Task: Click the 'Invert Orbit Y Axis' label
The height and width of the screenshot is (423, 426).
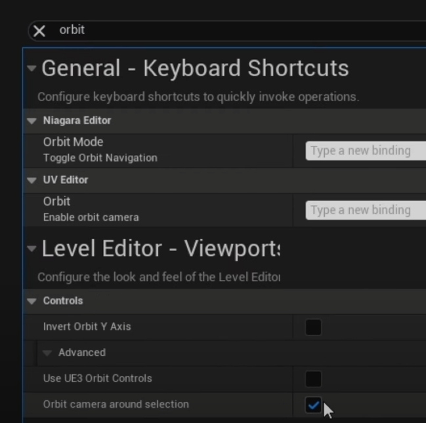Action: click(87, 326)
